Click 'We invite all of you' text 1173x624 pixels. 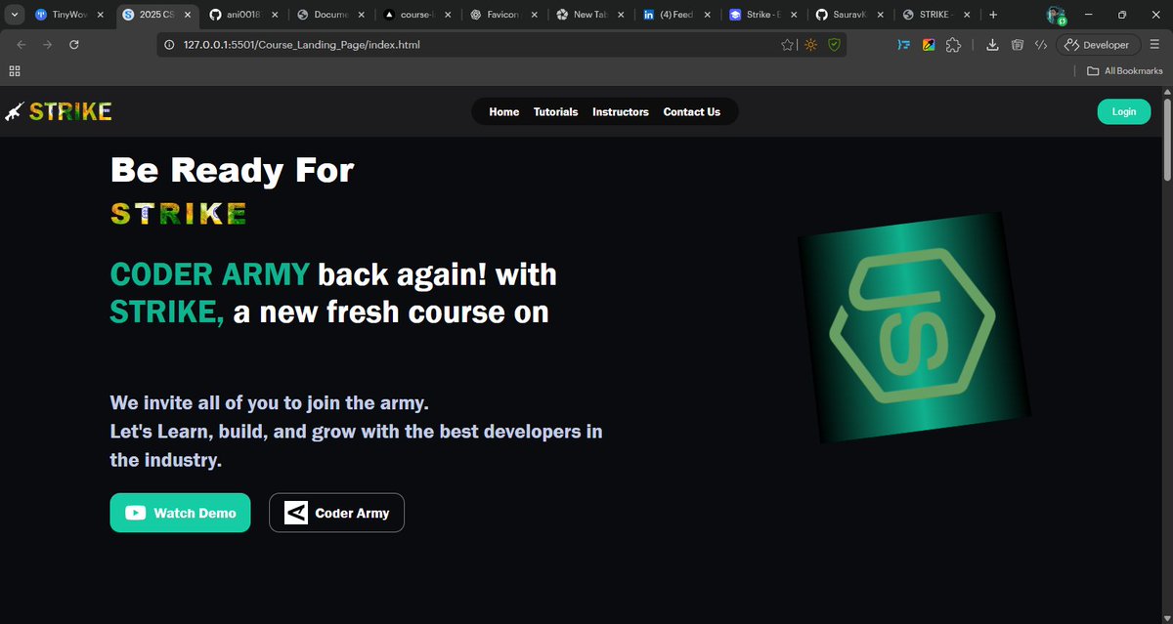pyautogui.click(x=270, y=402)
